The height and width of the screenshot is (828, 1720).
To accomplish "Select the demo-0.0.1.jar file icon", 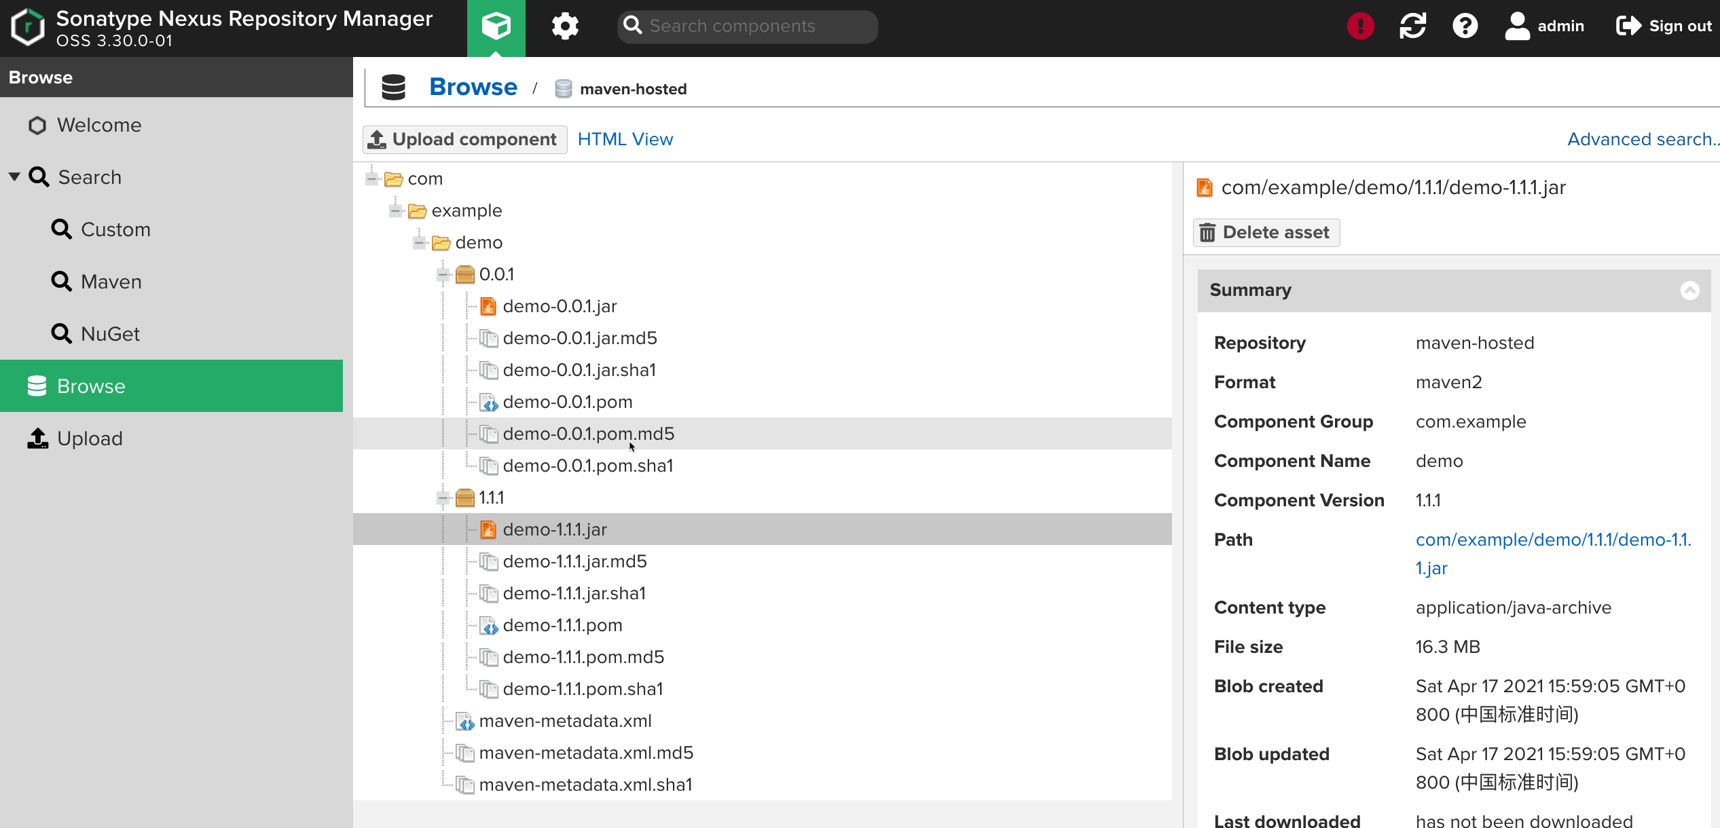I will (x=488, y=307).
